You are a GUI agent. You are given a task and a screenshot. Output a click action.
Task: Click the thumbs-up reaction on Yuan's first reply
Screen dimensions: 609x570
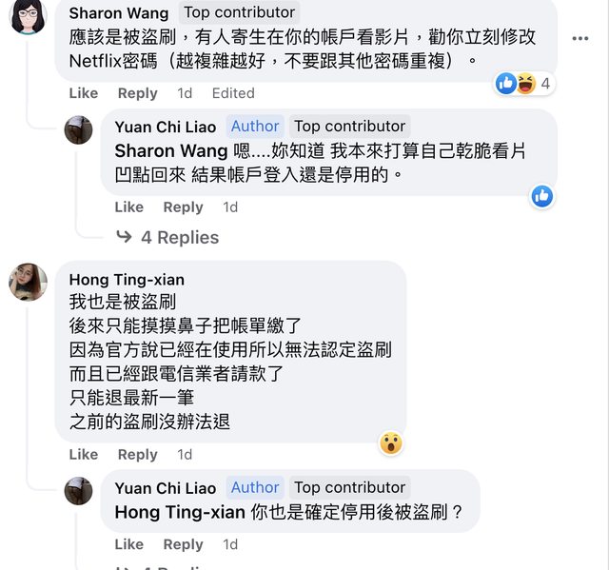coord(542,196)
